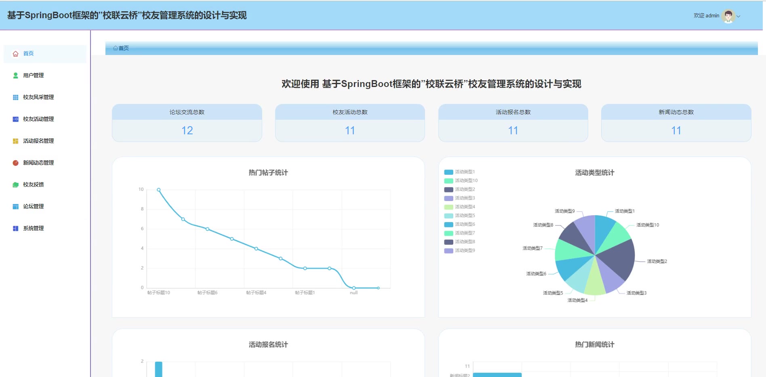Hide 活动类型9 series via legend
The image size is (766, 377).
[460, 251]
